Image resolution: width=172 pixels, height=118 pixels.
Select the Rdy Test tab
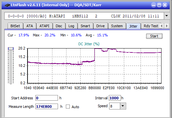pos(151,26)
